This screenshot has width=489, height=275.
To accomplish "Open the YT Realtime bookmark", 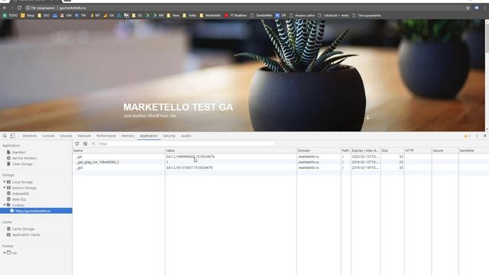I will click(x=235, y=15).
